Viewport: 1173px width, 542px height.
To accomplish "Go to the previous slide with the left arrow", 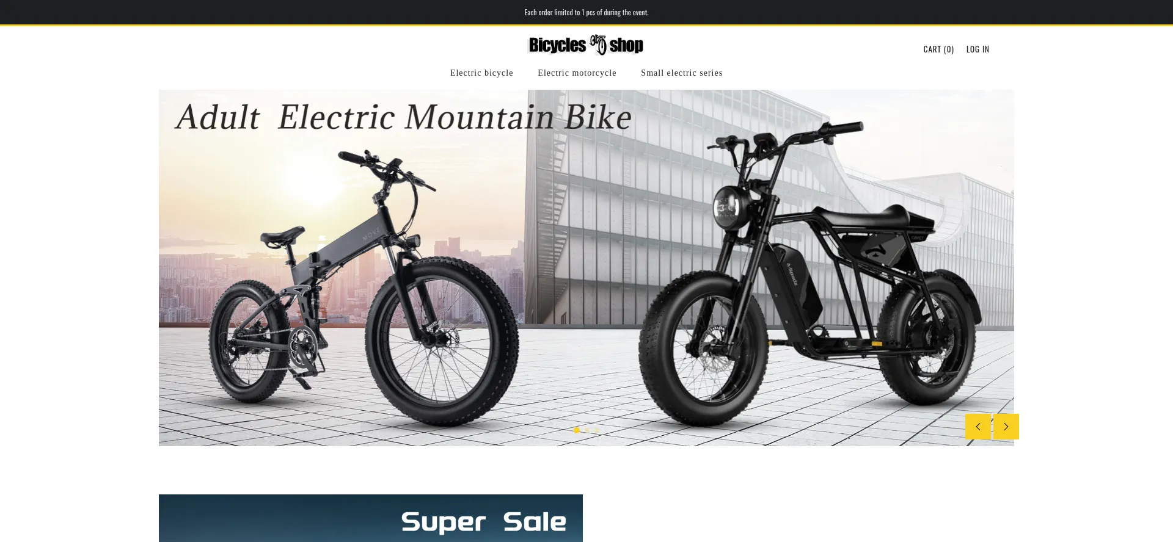I will coord(977,427).
